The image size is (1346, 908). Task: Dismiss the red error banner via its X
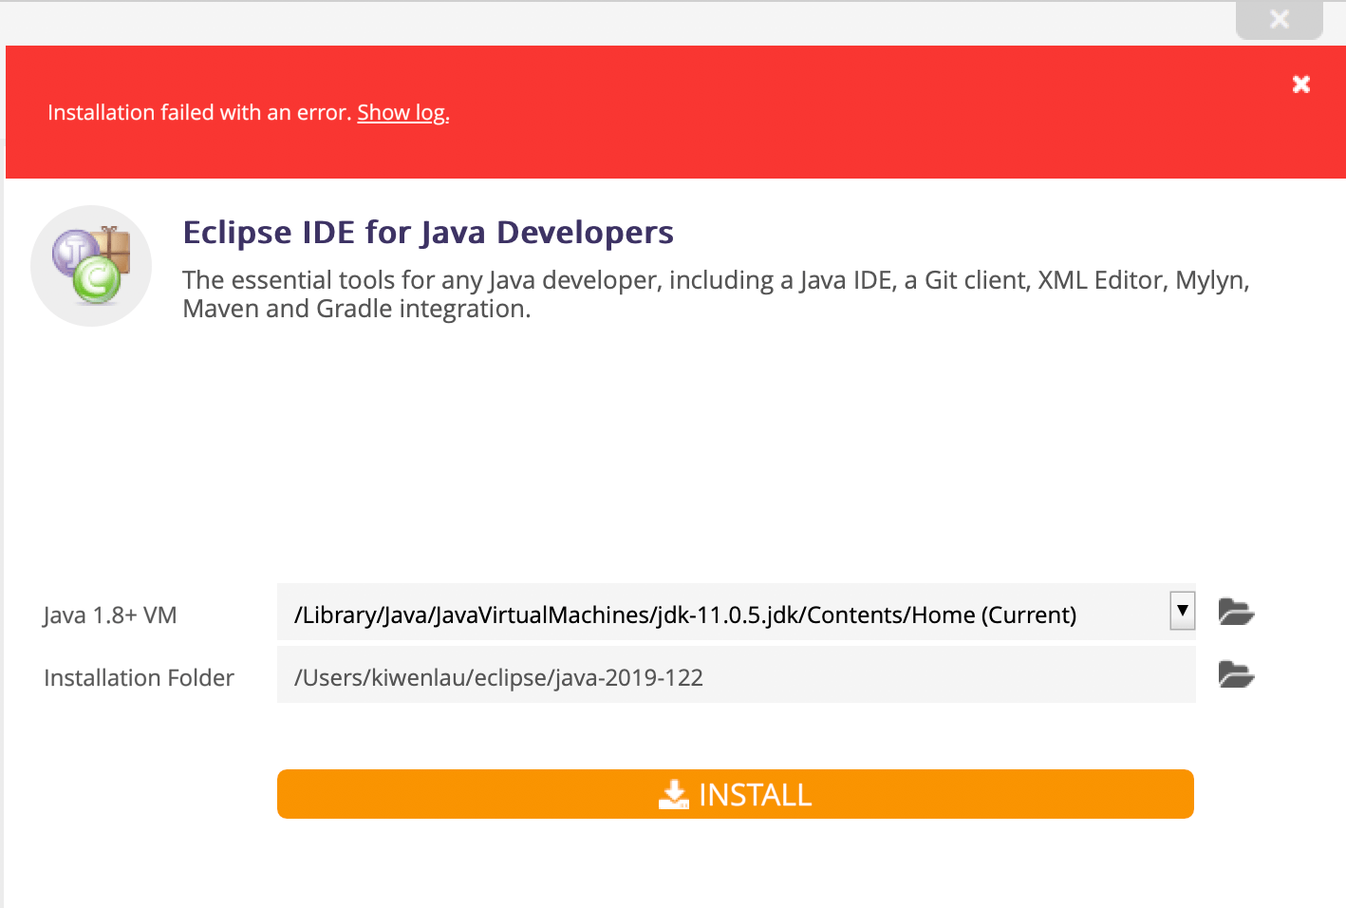tap(1300, 84)
